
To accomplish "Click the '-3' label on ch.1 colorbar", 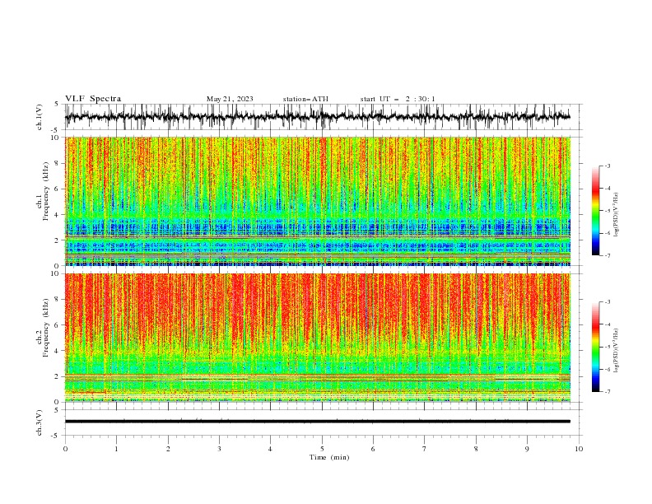I will [608, 166].
